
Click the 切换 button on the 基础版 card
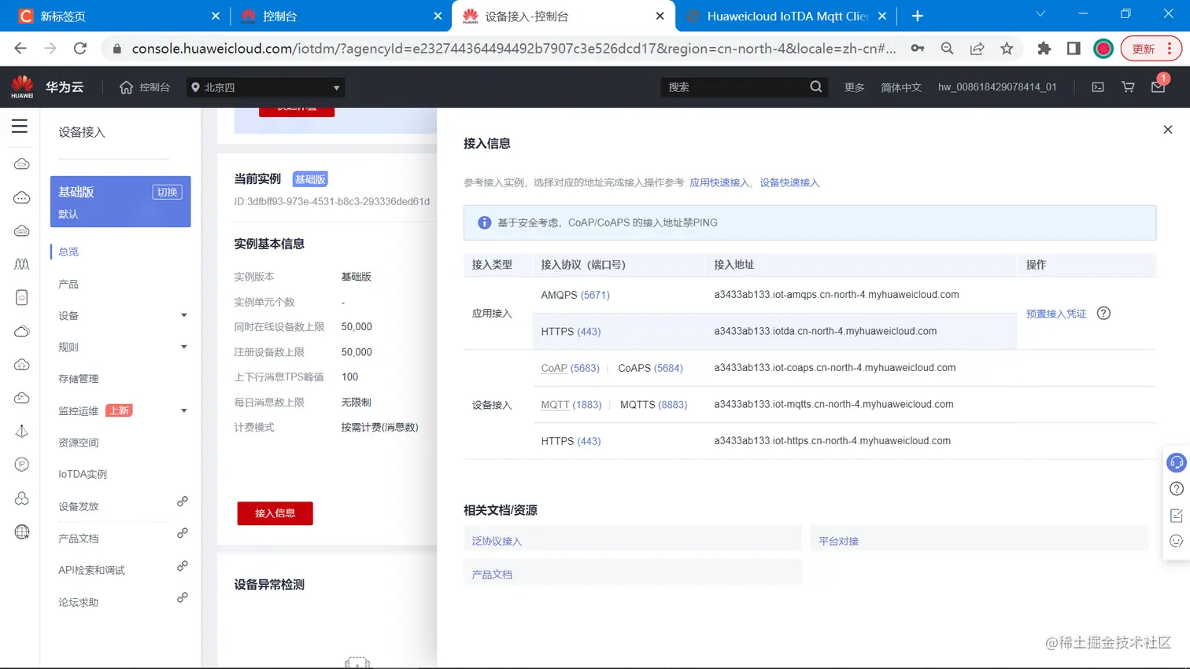[x=167, y=192]
